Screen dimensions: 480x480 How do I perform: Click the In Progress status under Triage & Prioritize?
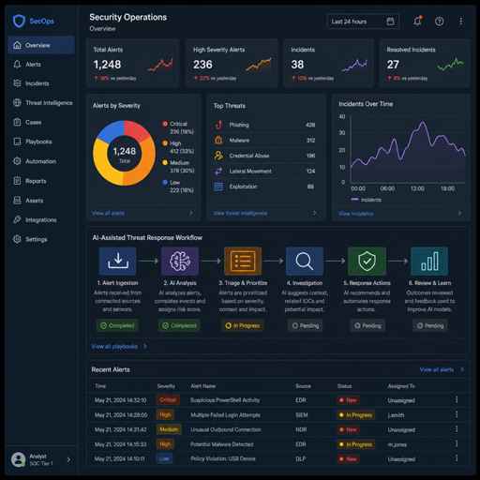243,325
